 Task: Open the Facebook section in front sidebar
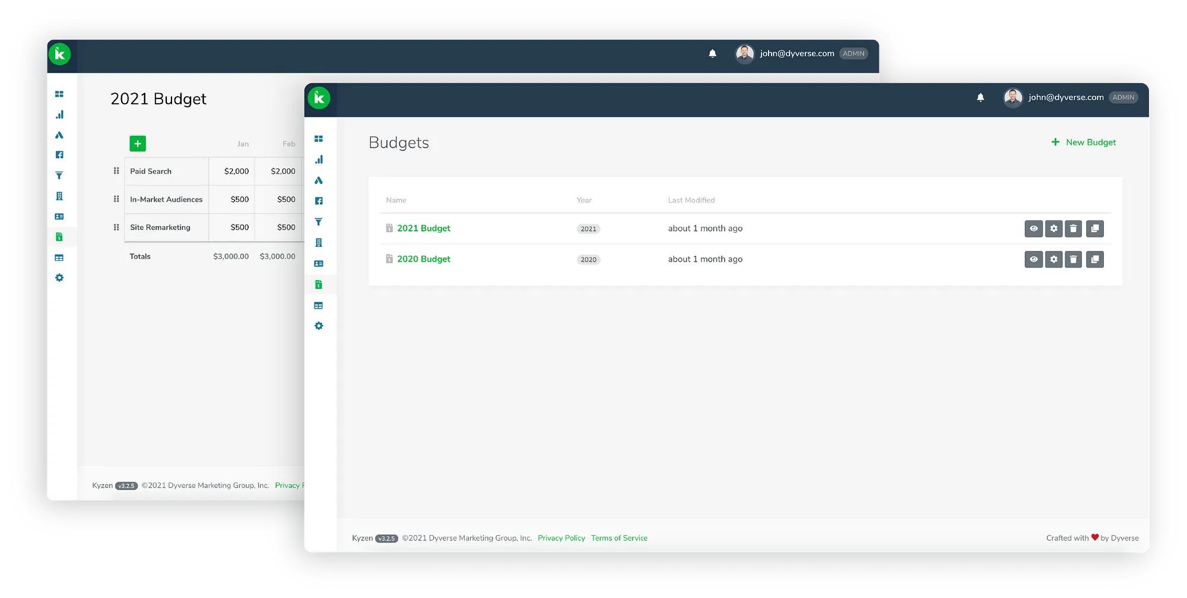pos(319,201)
